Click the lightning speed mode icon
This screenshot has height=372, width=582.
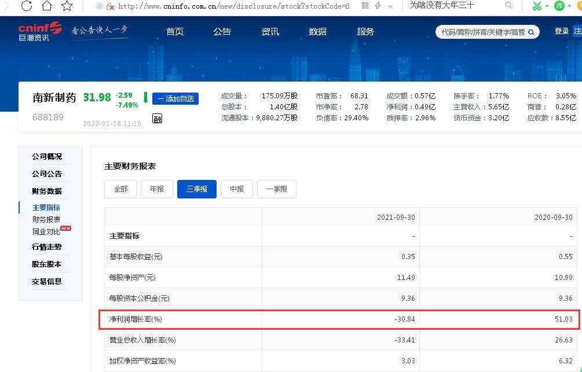(378, 6)
